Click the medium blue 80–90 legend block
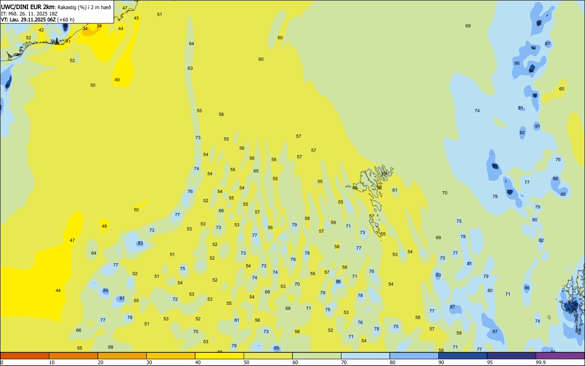The height and width of the screenshot is (366, 585). (x=414, y=356)
